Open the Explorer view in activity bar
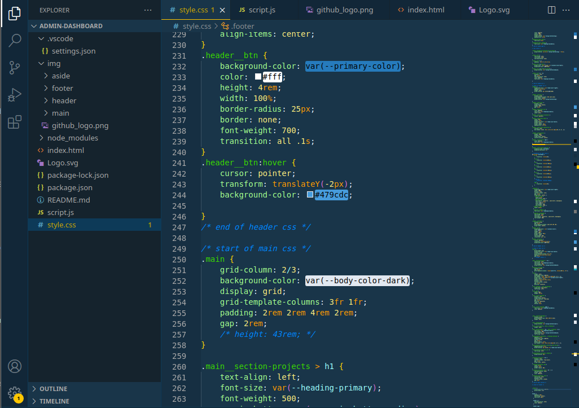Image resolution: width=579 pixels, height=408 pixels. point(15,14)
